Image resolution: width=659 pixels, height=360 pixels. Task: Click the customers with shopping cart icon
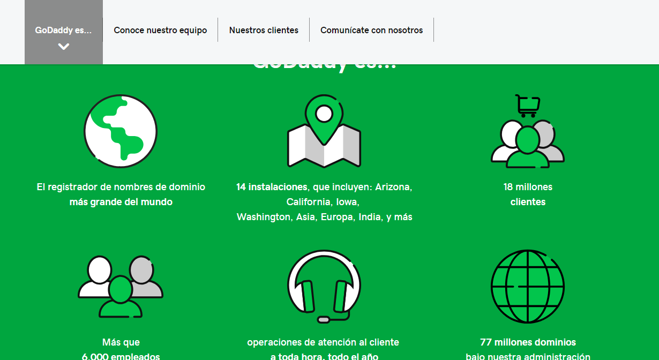point(528,131)
